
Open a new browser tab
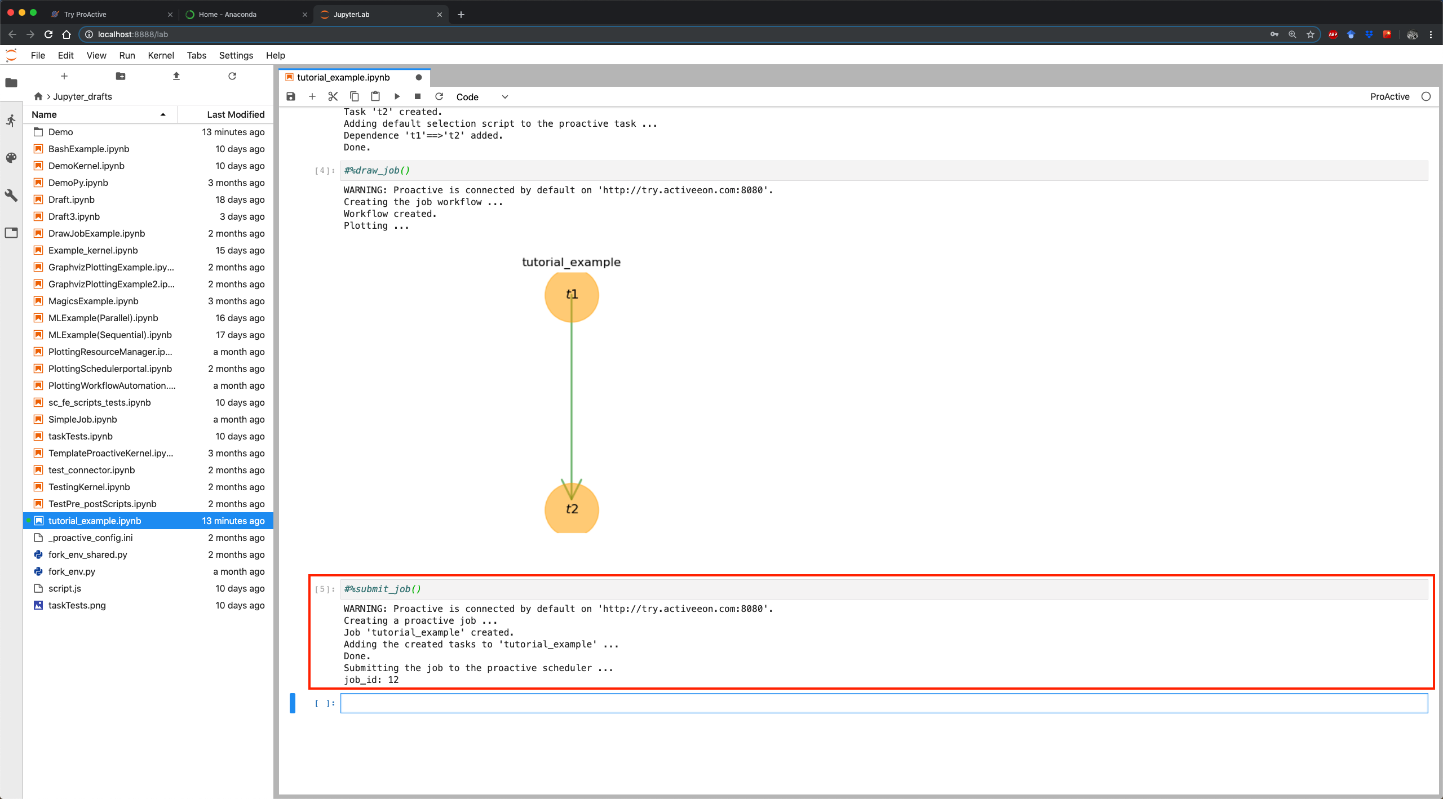[461, 14]
